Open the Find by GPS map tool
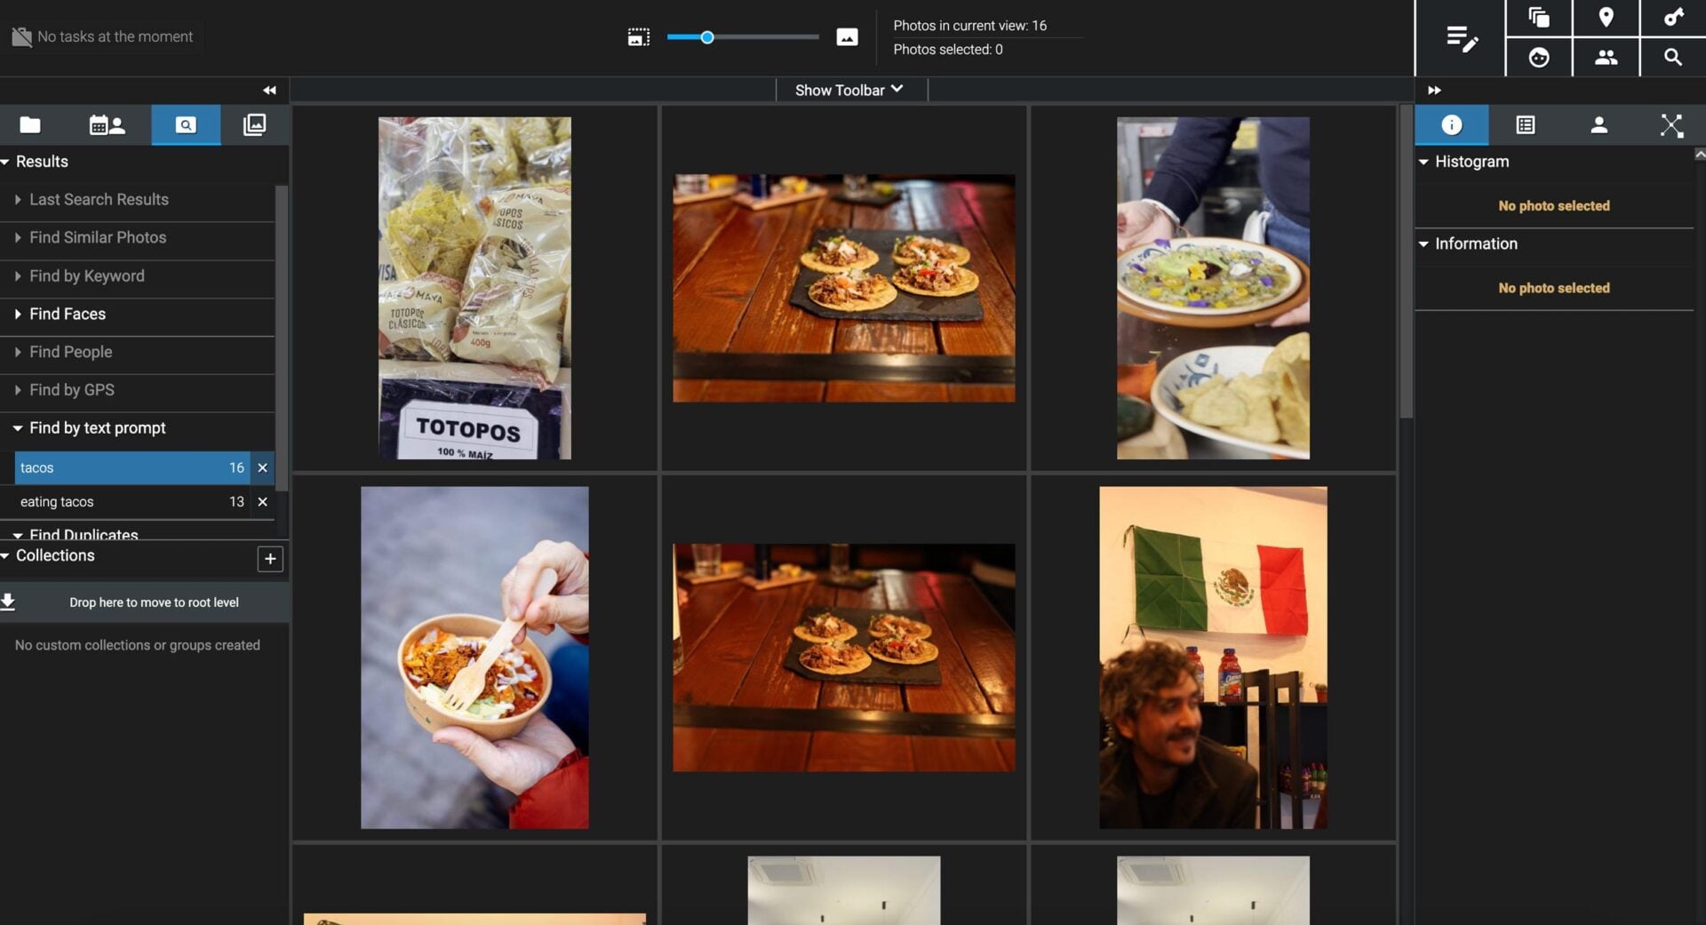The height and width of the screenshot is (925, 1706). tap(1606, 17)
